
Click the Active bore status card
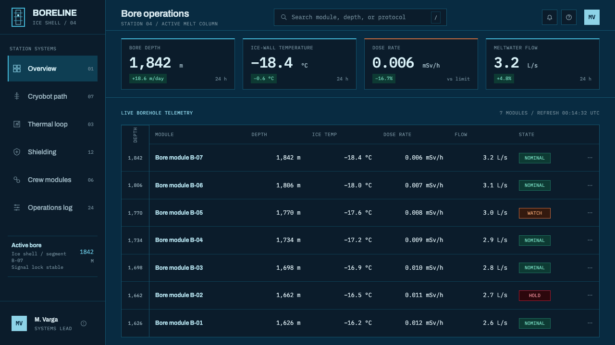coord(53,256)
